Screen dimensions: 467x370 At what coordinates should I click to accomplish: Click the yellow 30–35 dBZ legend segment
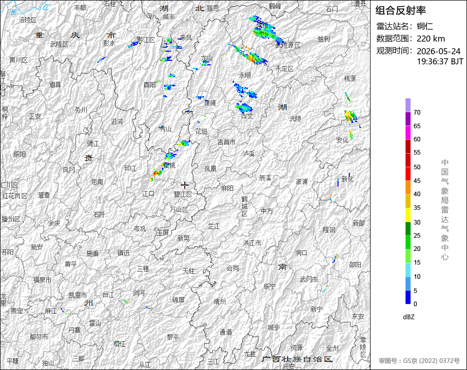click(408, 215)
